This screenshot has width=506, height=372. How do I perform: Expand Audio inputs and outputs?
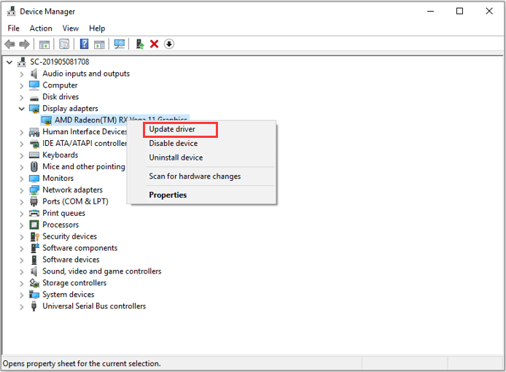click(x=22, y=74)
